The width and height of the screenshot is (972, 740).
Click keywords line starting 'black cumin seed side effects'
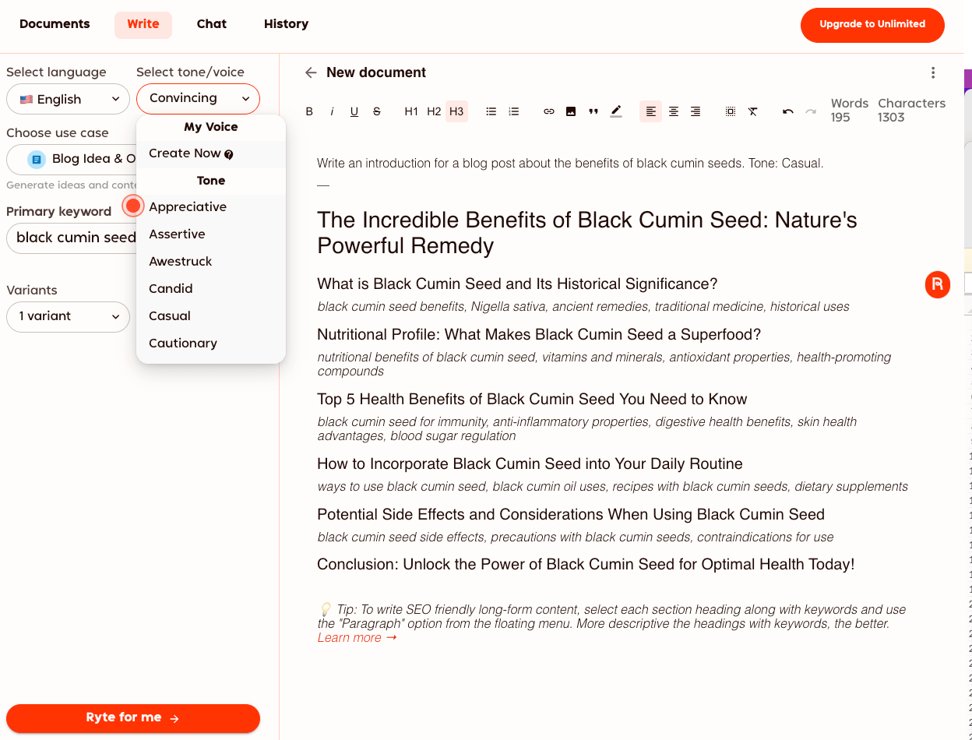[576, 537]
